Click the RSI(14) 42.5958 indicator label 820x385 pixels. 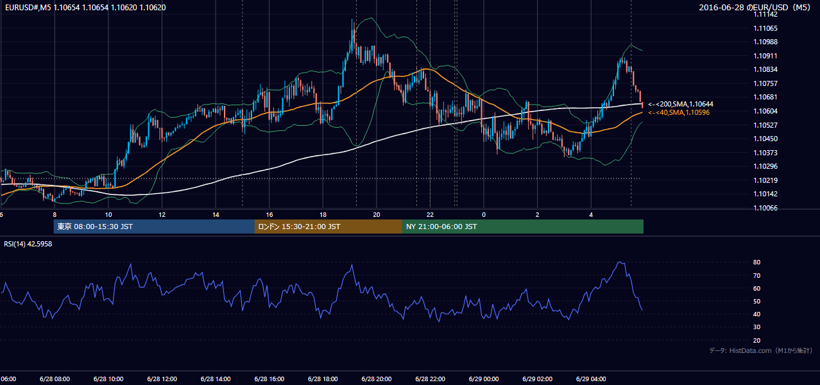28,244
